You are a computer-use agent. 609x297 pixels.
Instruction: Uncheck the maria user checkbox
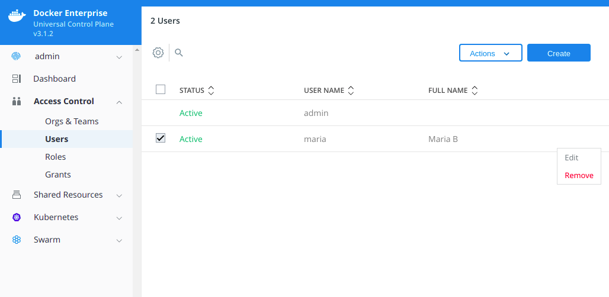click(x=161, y=138)
